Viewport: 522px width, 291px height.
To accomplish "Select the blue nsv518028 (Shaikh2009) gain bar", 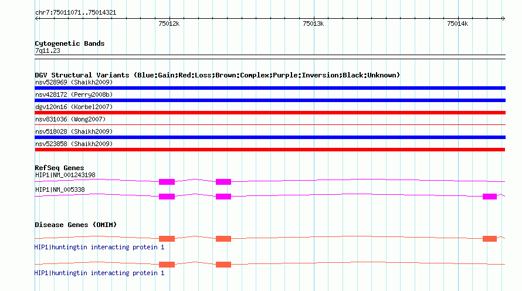I will (x=270, y=137).
